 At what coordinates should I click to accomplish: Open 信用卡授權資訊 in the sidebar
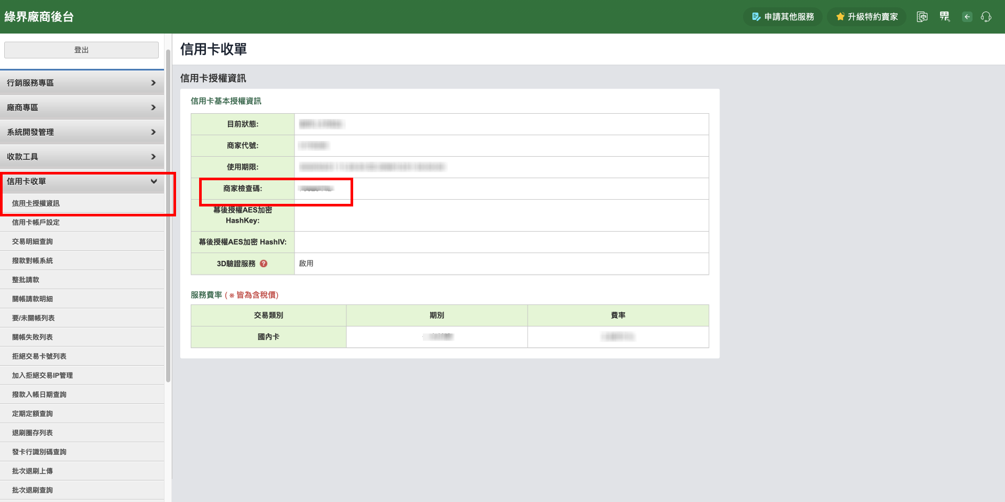[36, 203]
